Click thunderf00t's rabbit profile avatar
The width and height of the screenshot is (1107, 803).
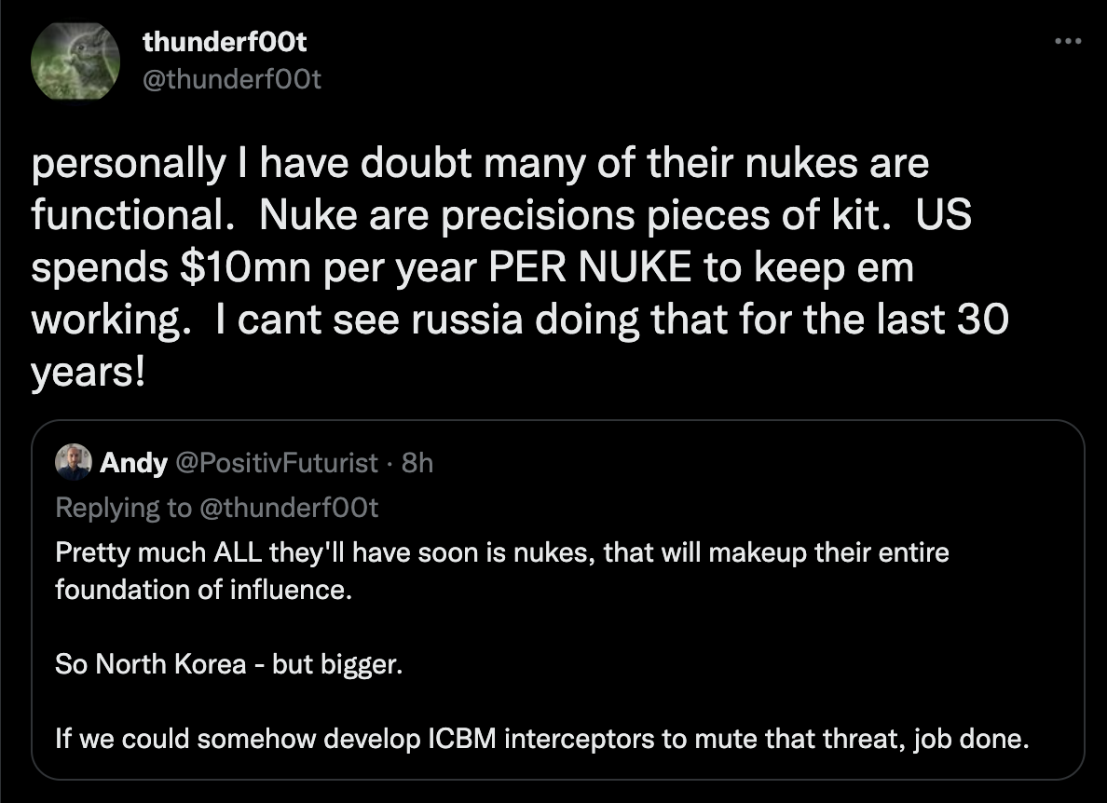[x=75, y=61]
